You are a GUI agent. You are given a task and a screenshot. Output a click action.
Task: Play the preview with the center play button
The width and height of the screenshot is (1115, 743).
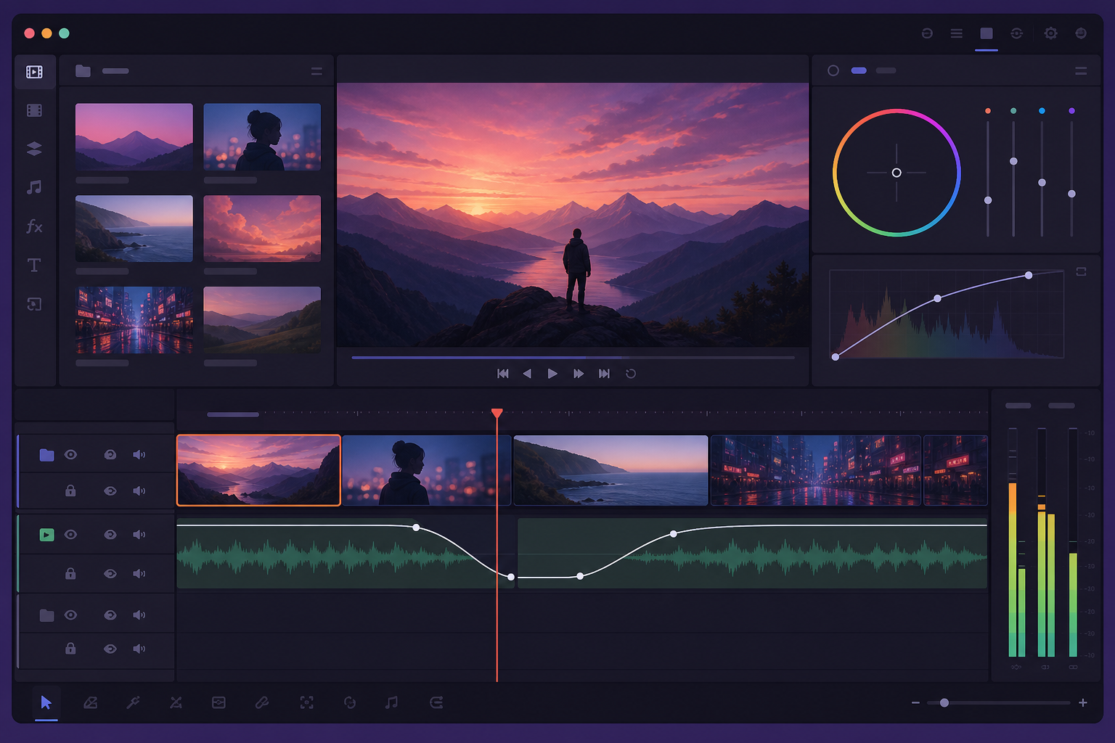(552, 374)
